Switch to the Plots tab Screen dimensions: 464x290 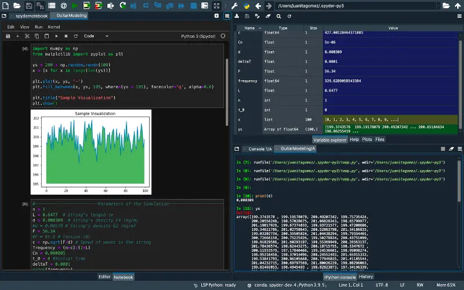pyautogui.click(x=367, y=140)
